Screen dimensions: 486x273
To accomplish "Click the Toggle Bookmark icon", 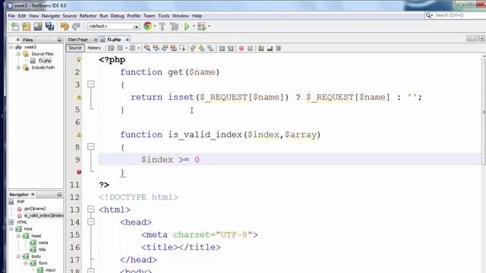I will pyautogui.click(x=210, y=48).
